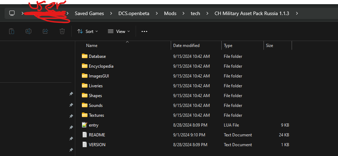Click the Sounds folder icon
Viewport: 338px width, 156px height.
(x=84, y=105)
